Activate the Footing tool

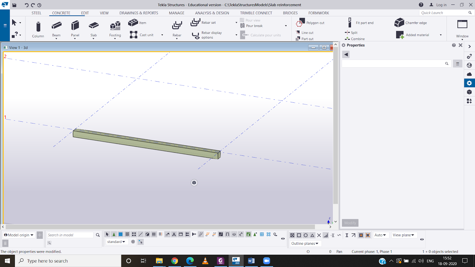[x=115, y=28]
